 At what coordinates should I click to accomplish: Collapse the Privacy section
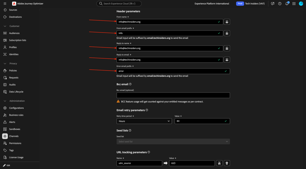point(5,64)
